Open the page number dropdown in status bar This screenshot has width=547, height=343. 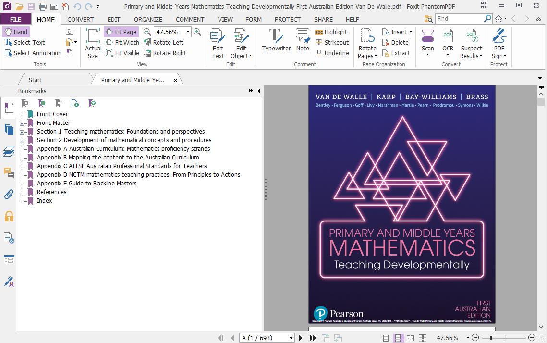point(291,338)
